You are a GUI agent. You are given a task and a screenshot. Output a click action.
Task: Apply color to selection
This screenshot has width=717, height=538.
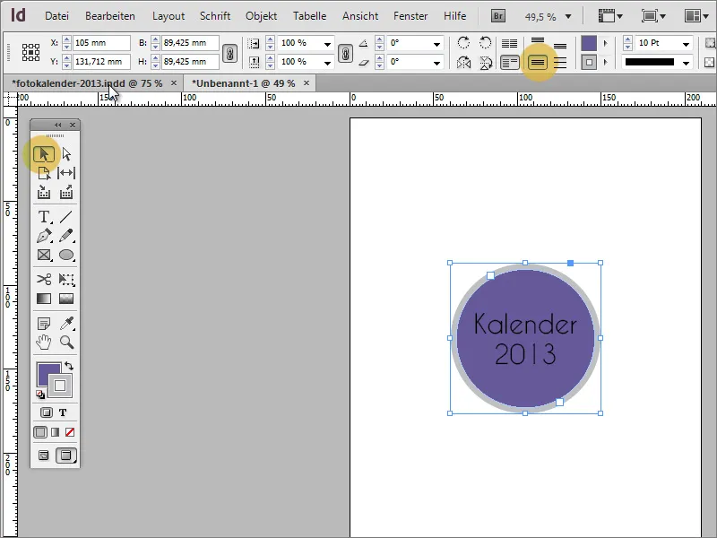coord(40,432)
